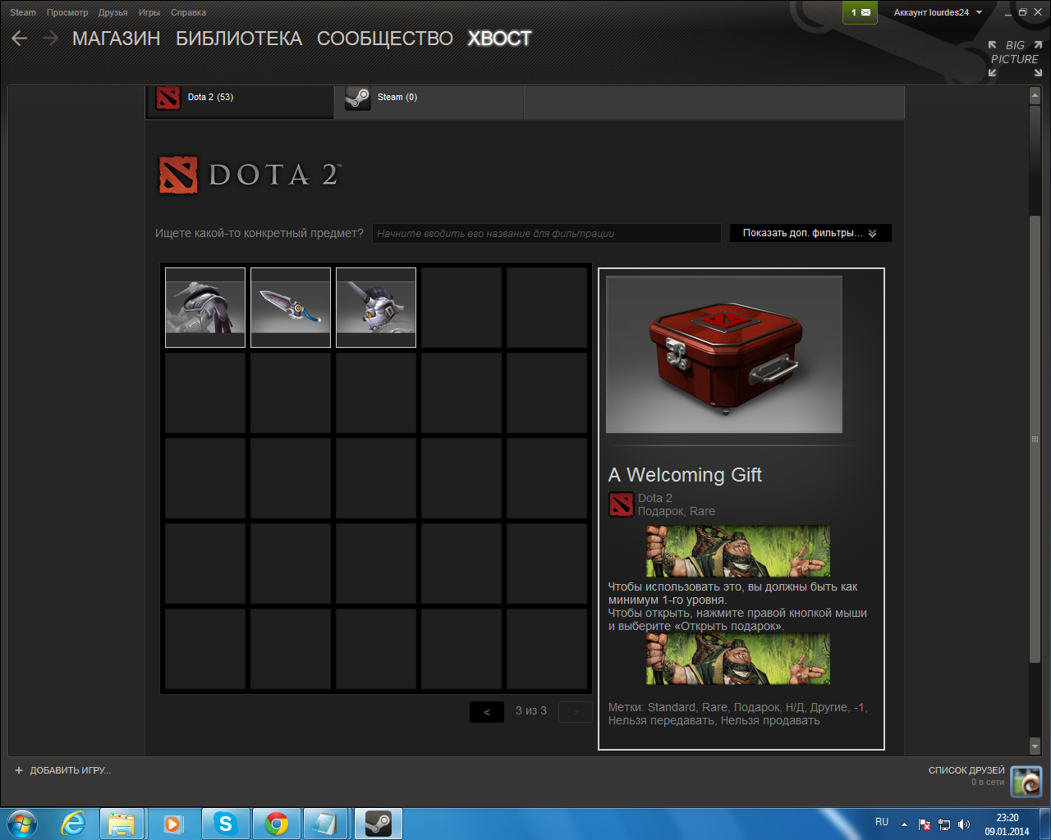Click the next inventory page button
The height and width of the screenshot is (840, 1051).
click(576, 712)
